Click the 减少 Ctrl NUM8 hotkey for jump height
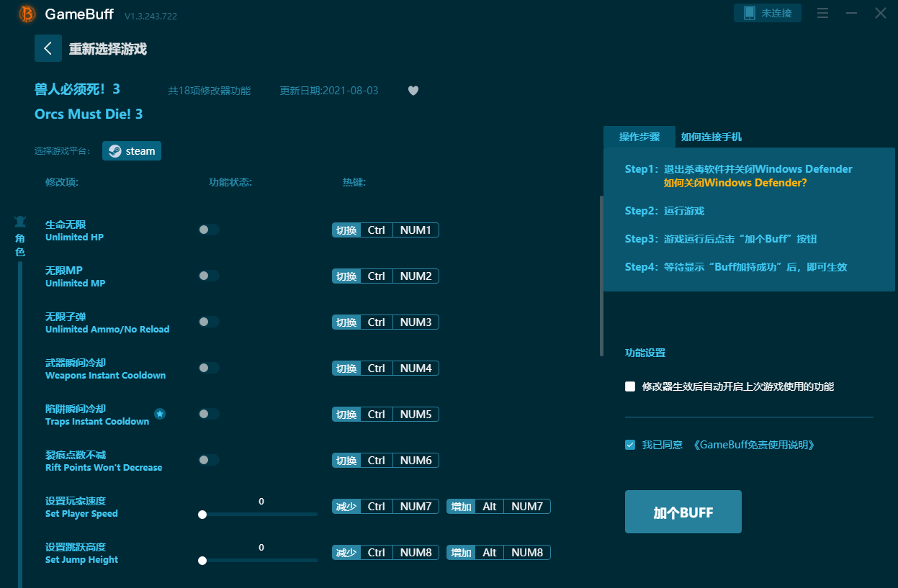 click(x=385, y=553)
